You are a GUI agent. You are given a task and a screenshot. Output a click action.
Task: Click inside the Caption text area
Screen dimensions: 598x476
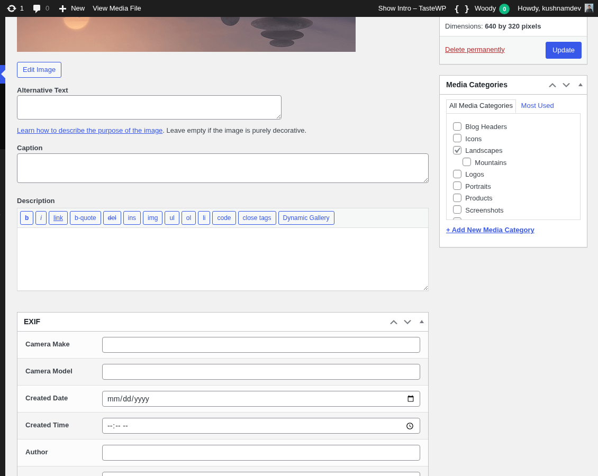pyautogui.click(x=222, y=167)
